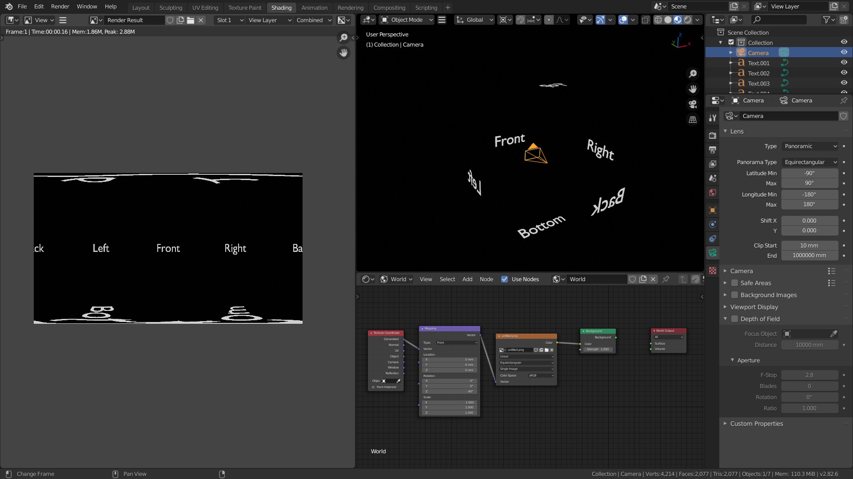Image resolution: width=853 pixels, height=479 pixels.
Task: Toggle X-ray mode in the viewport
Action: (x=645, y=20)
